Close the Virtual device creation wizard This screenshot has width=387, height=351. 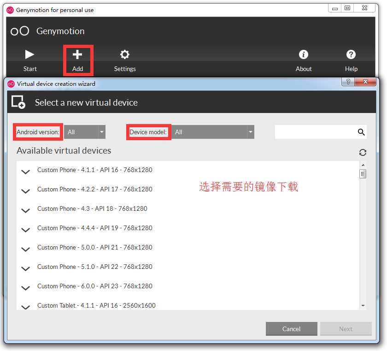[x=365, y=82]
